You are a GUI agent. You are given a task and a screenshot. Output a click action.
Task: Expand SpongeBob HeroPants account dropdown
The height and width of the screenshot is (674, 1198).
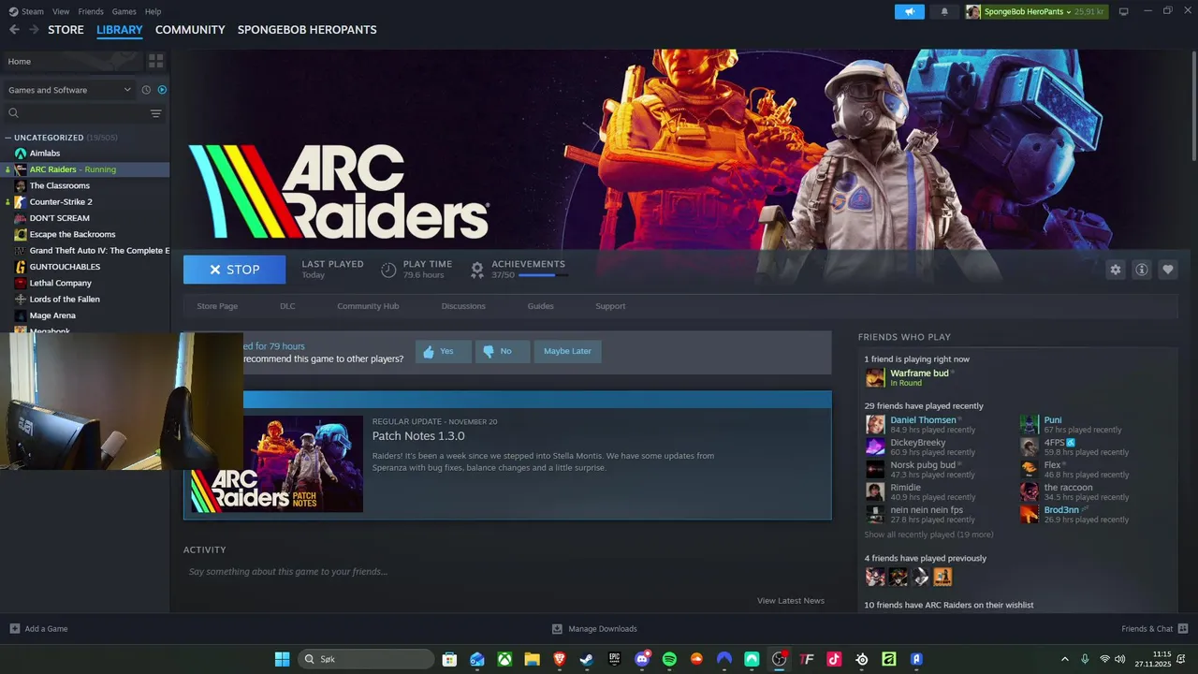point(1035,11)
